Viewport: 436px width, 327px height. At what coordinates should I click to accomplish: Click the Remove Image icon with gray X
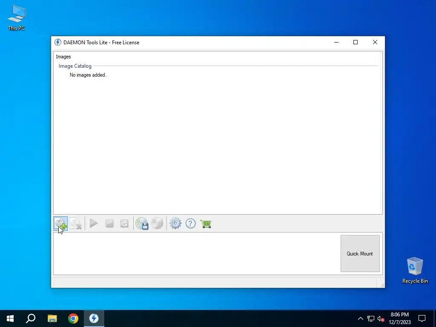pos(76,224)
